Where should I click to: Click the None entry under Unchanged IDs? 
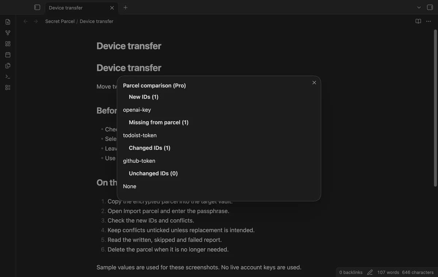[x=130, y=186]
